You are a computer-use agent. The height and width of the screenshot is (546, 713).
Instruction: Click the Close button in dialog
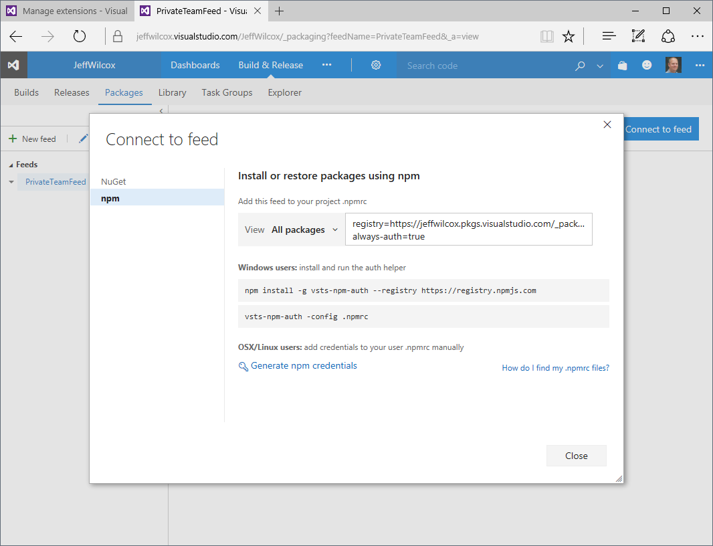click(x=576, y=456)
